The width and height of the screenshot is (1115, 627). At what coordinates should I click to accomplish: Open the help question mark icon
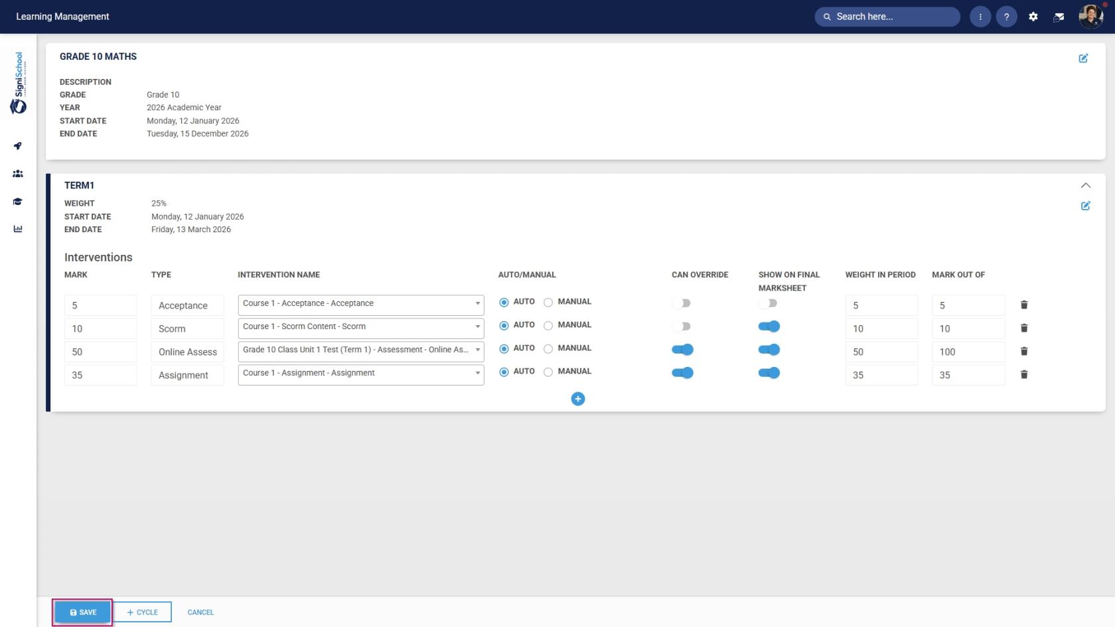pyautogui.click(x=1007, y=17)
